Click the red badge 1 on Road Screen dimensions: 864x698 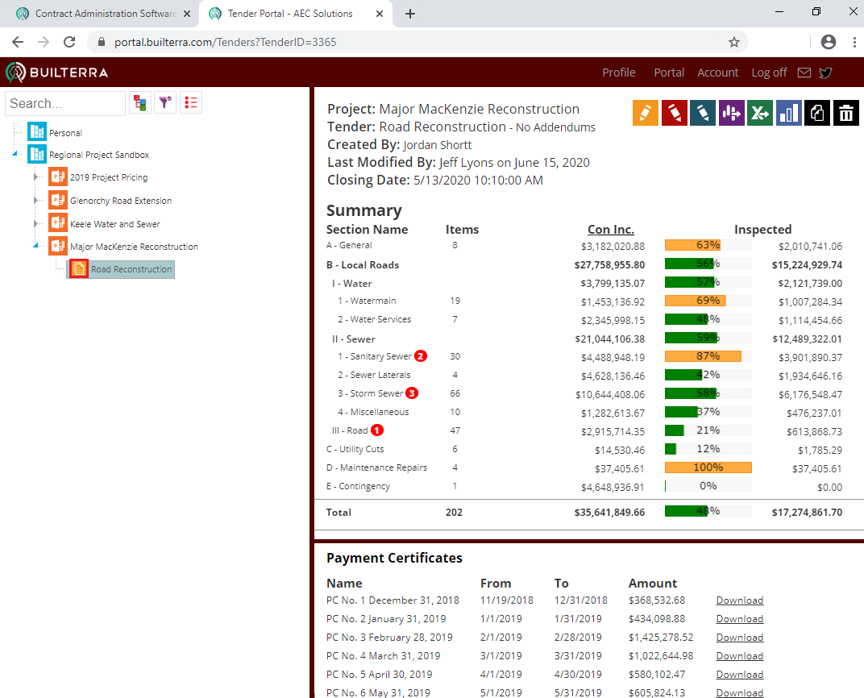click(x=377, y=430)
